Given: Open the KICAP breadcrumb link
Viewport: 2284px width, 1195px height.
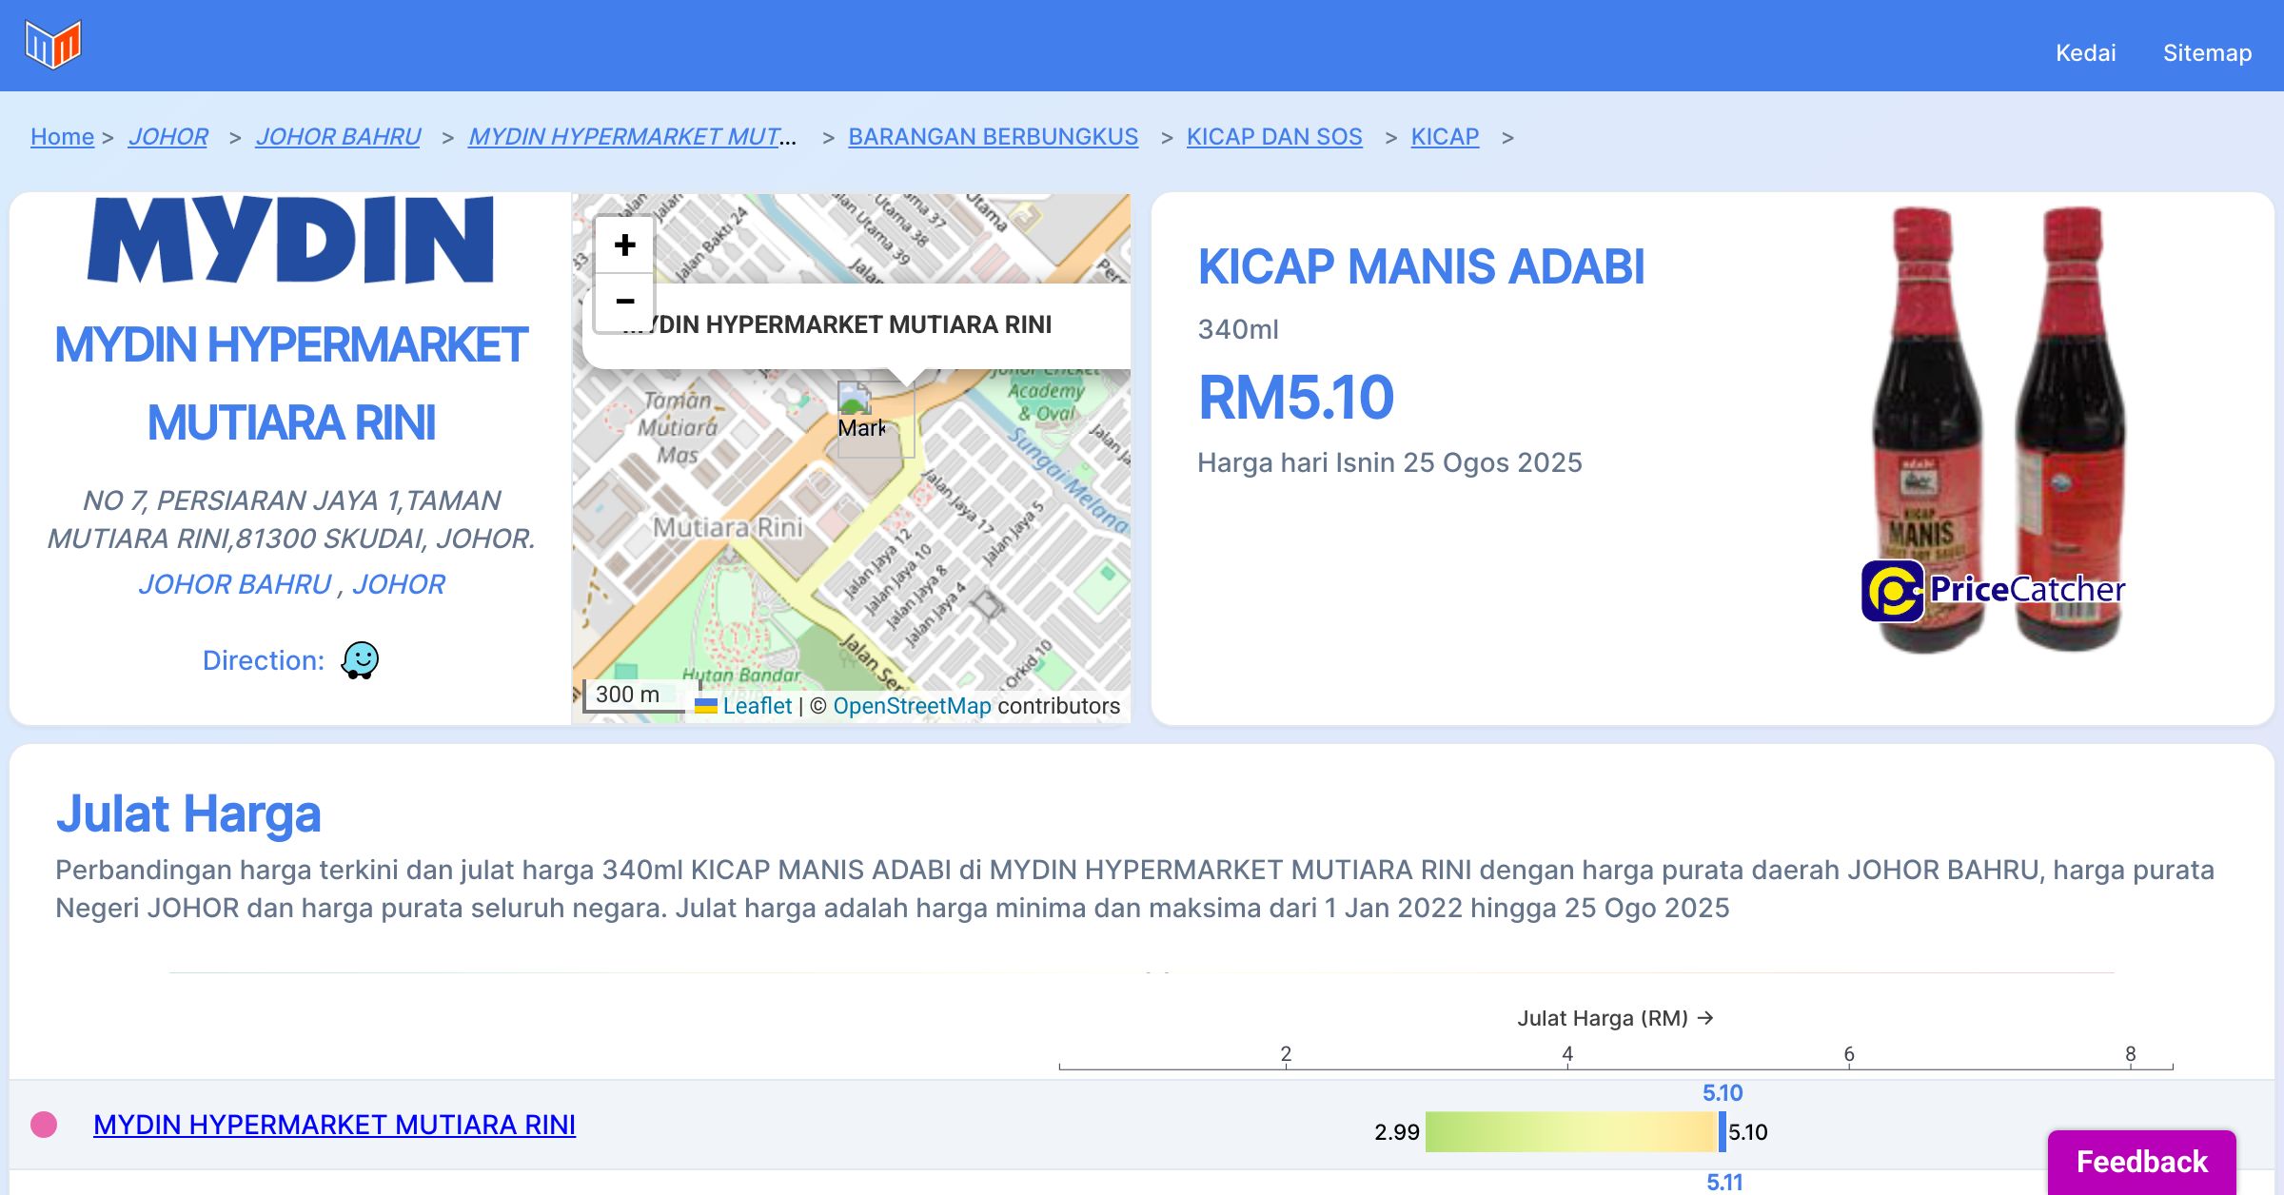Looking at the screenshot, I should (x=1445, y=136).
